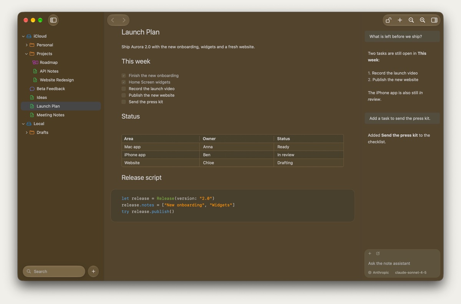
Task: Click the Release script heading
Action: pos(141,178)
